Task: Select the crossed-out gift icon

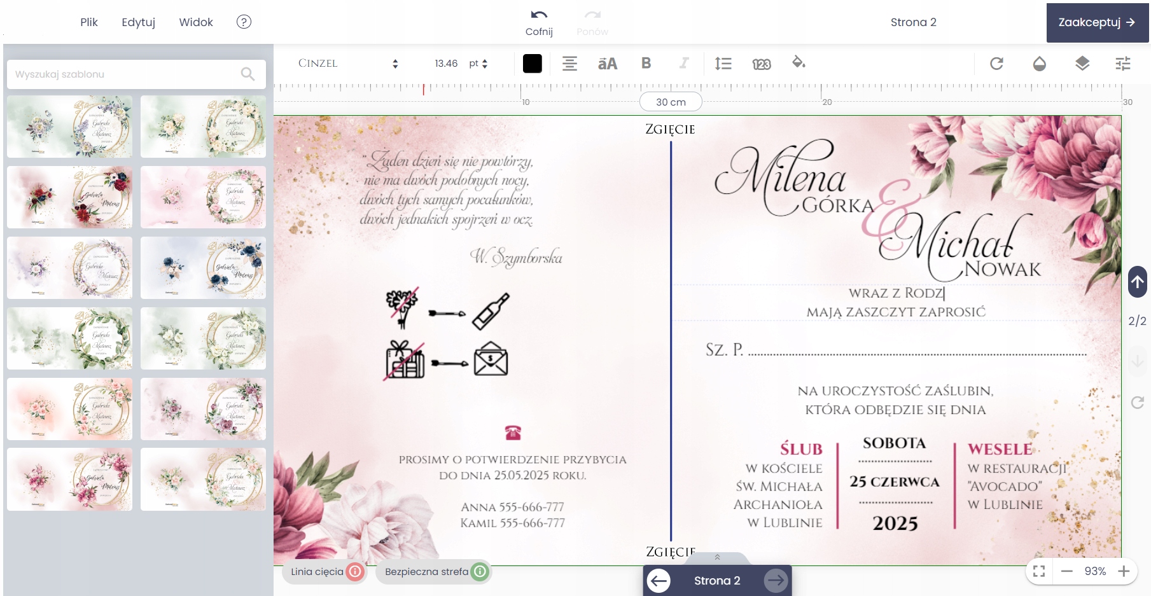Action: [x=405, y=359]
